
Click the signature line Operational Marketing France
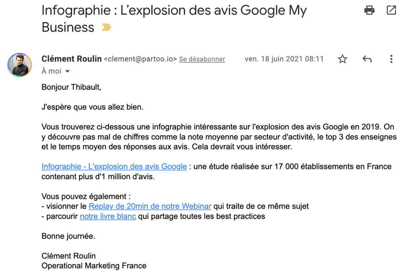(94, 266)
